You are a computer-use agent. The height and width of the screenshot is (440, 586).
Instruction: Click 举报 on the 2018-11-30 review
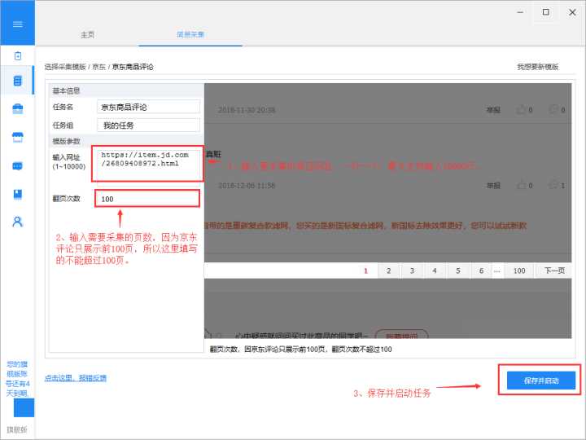tap(493, 110)
